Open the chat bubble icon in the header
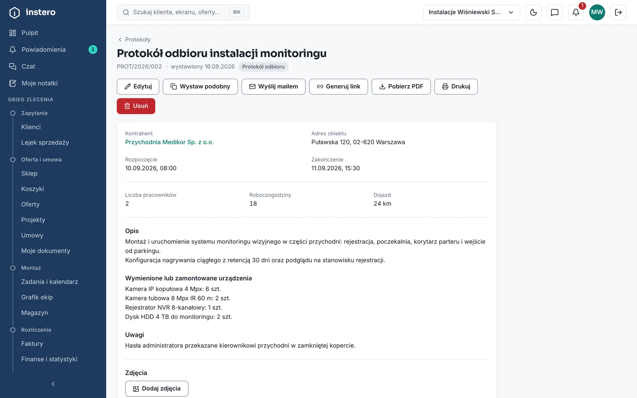The image size is (637, 398). pos(555,12)
